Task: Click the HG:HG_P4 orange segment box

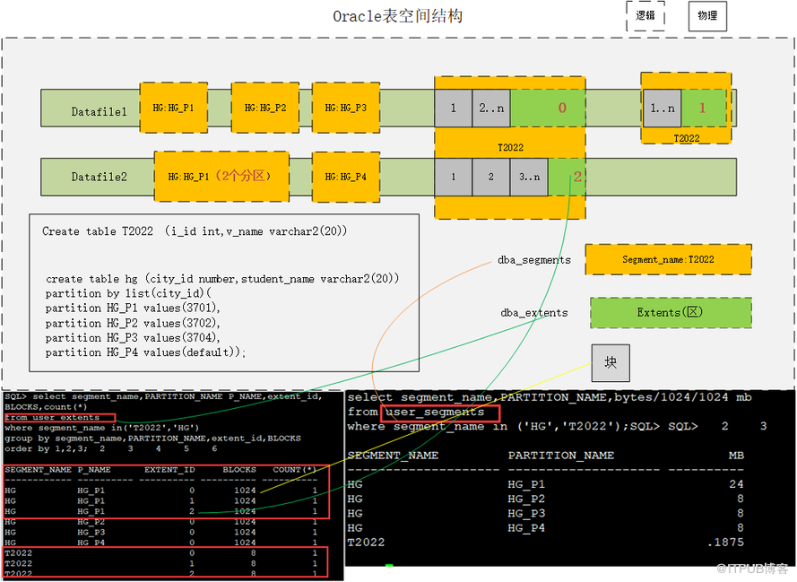Action: point(346,177)
